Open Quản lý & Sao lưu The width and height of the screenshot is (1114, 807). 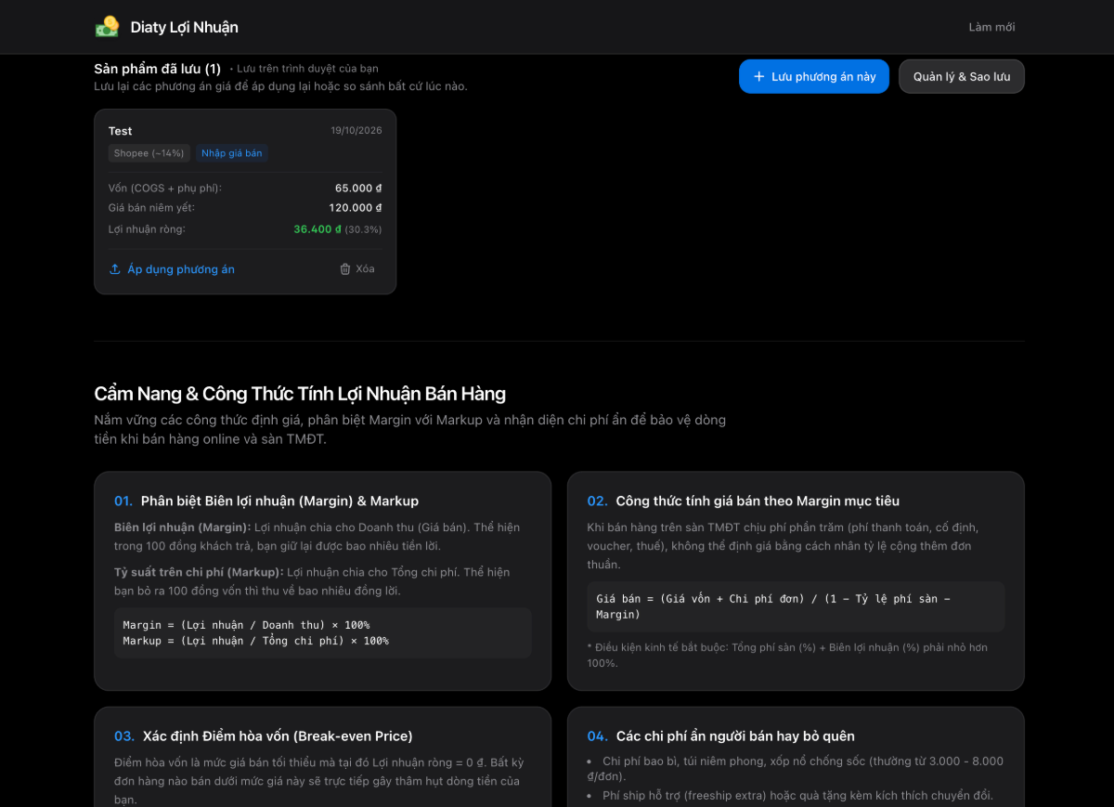click(962, 76)
